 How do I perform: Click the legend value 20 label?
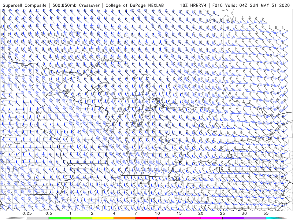pos(201,213)
